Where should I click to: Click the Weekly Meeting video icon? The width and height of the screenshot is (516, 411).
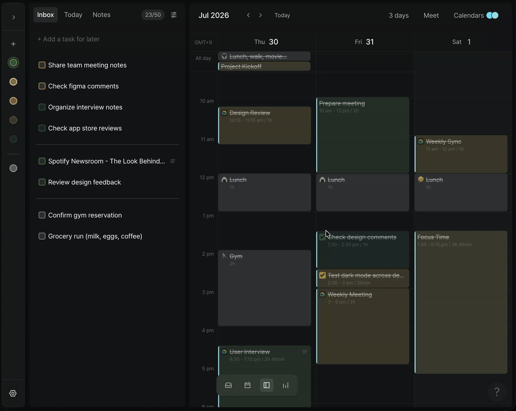click(x=322, y=294)
